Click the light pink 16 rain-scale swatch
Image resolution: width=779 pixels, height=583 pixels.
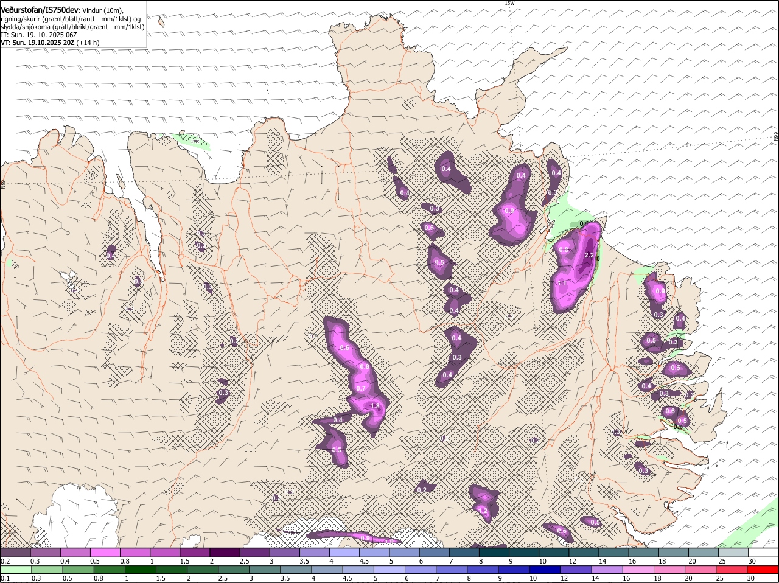tap(638, 570)
